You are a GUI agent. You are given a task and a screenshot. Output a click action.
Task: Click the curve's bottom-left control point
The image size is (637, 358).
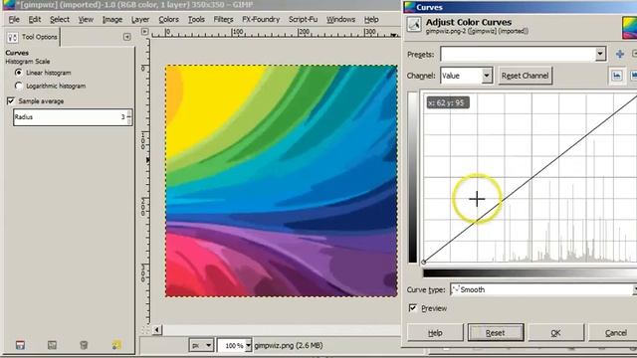click(423, 263)
